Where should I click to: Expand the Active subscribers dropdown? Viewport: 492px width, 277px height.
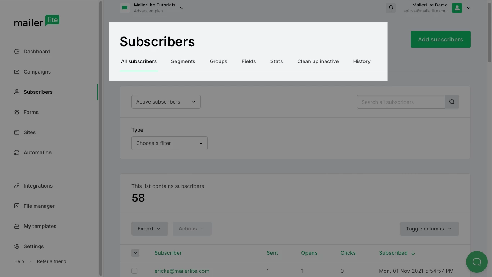coord(166,102)
